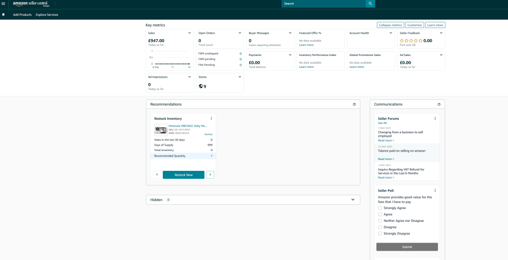Expand the Stores metric dropdown
Image resolution: width=508 pixels, height=260 pixels.
point(240,77)
